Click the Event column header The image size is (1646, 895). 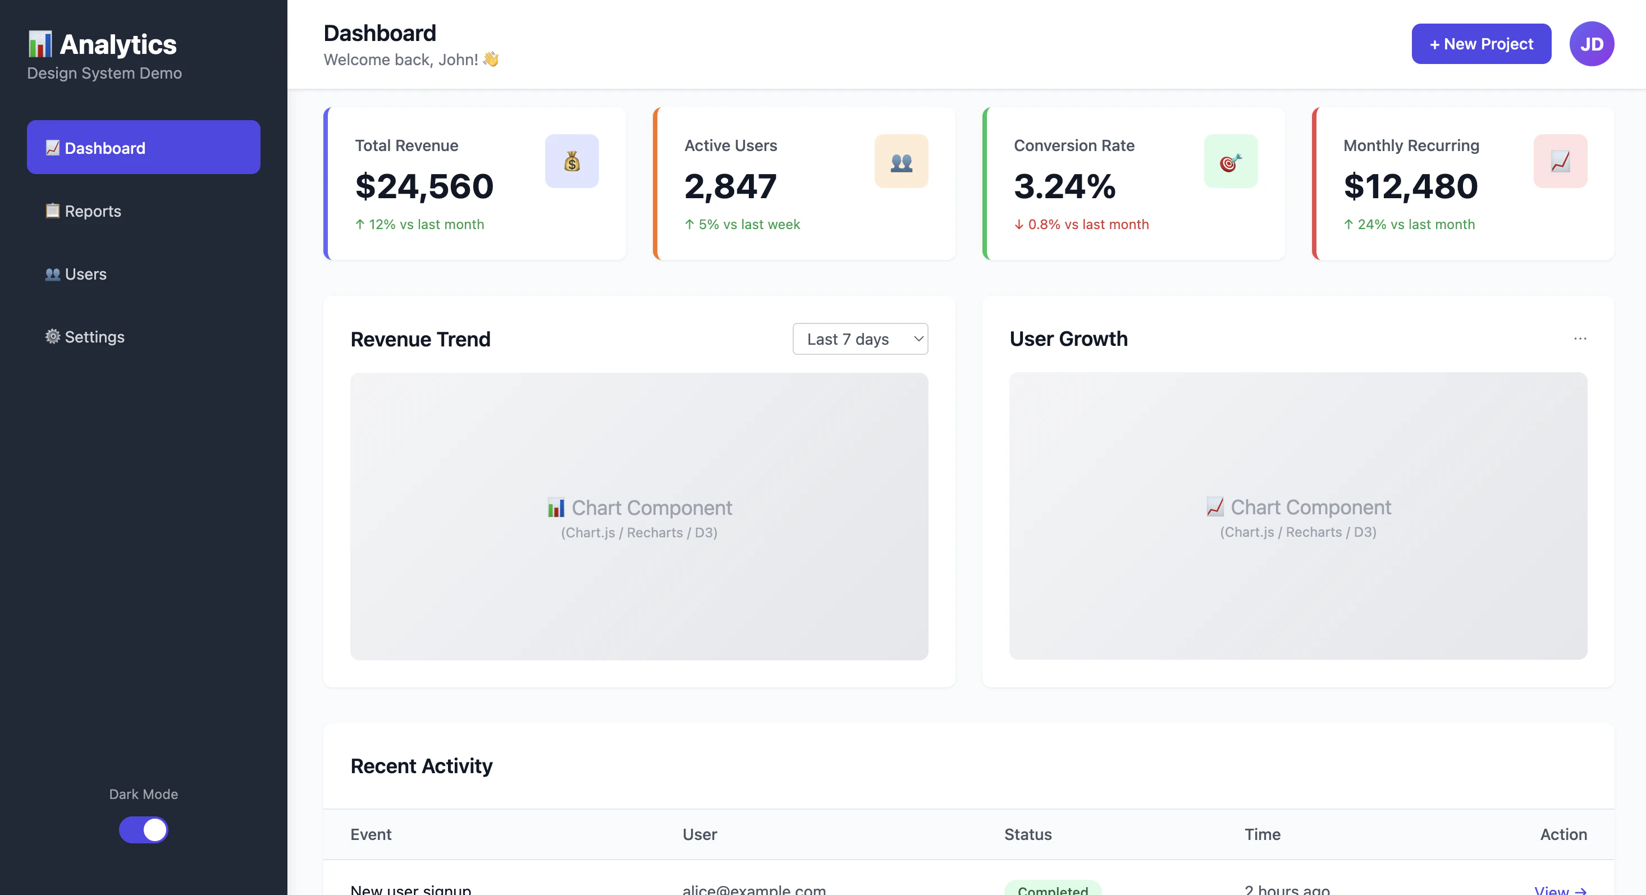tap(371, 834)
